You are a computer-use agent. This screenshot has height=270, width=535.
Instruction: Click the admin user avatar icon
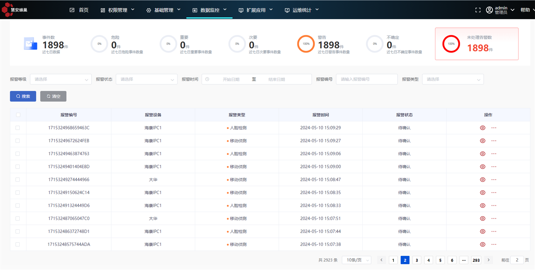489,10
